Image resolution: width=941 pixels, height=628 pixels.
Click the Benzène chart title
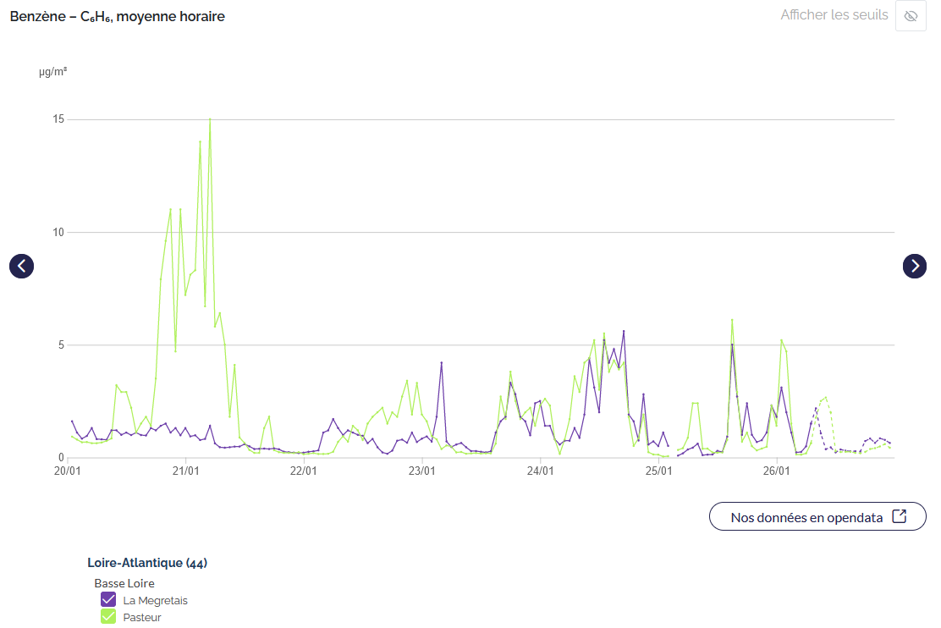point(117,16)
